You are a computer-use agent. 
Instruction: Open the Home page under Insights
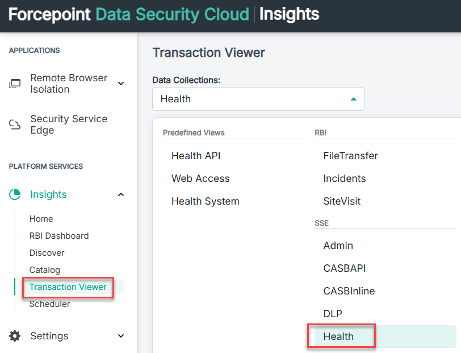41,219
